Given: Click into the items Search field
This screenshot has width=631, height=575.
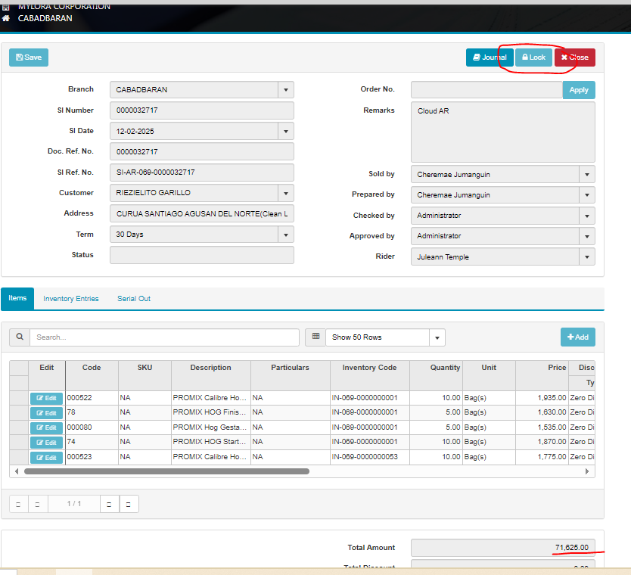Looking at the screenshot, I should pos(164,337).
